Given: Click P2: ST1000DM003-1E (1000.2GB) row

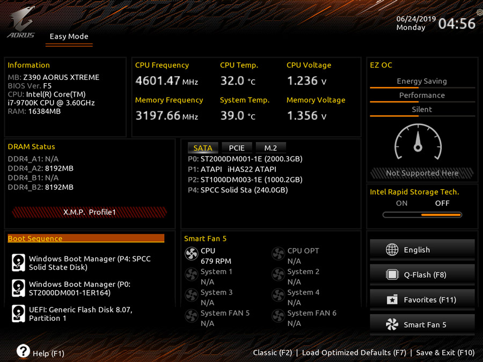Looking at the screenshot, I should click(x=245, y=180).
